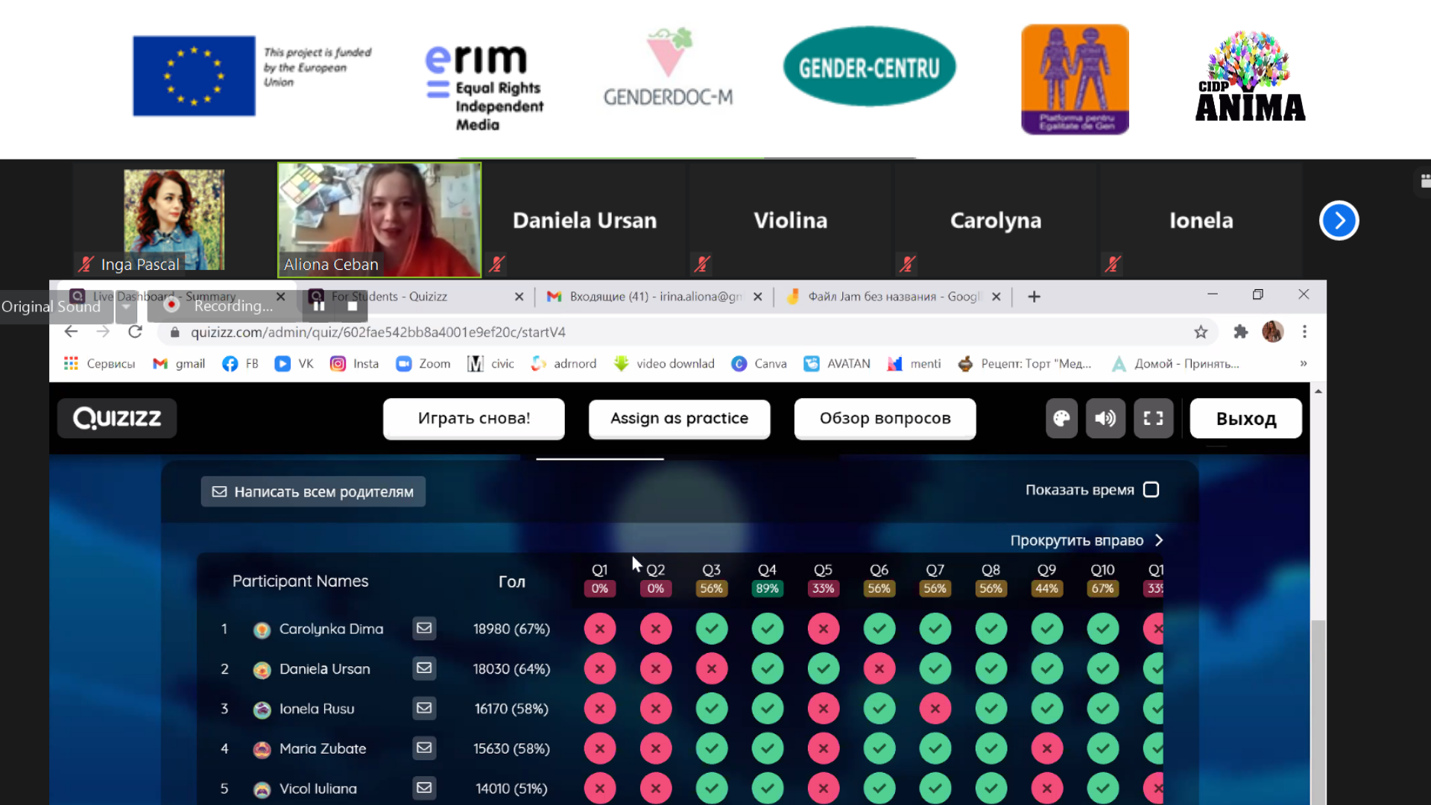Click the address bar URL field
Screen dimensions: 1431x805
(x=671, y=332)
